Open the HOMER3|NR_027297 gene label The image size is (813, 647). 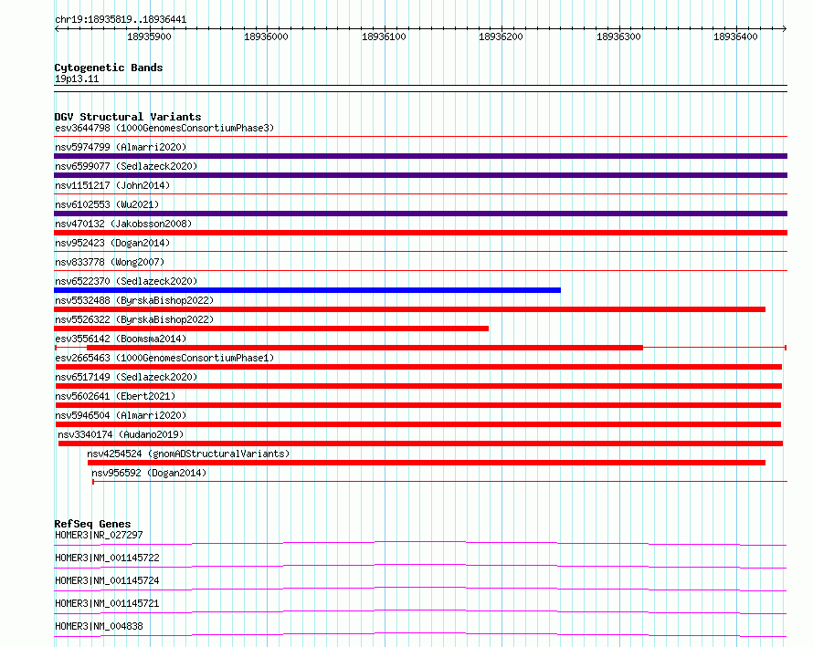tap(99, 535)
